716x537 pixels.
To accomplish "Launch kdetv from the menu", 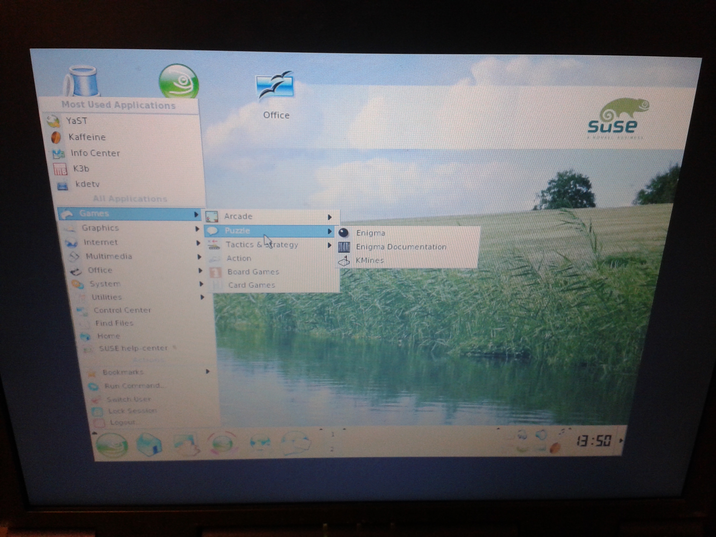I will click(x=129, y=184).
